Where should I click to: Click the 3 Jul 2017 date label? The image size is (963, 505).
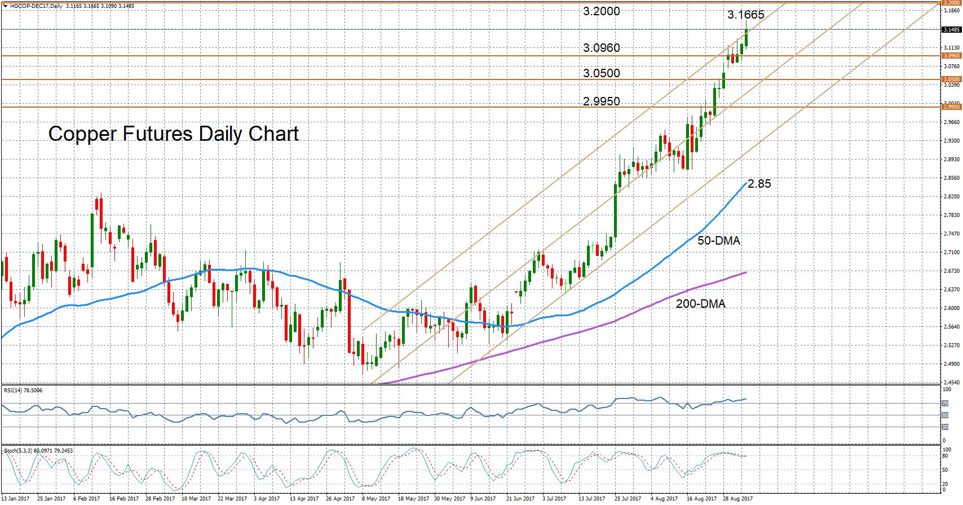pos(554,498)
